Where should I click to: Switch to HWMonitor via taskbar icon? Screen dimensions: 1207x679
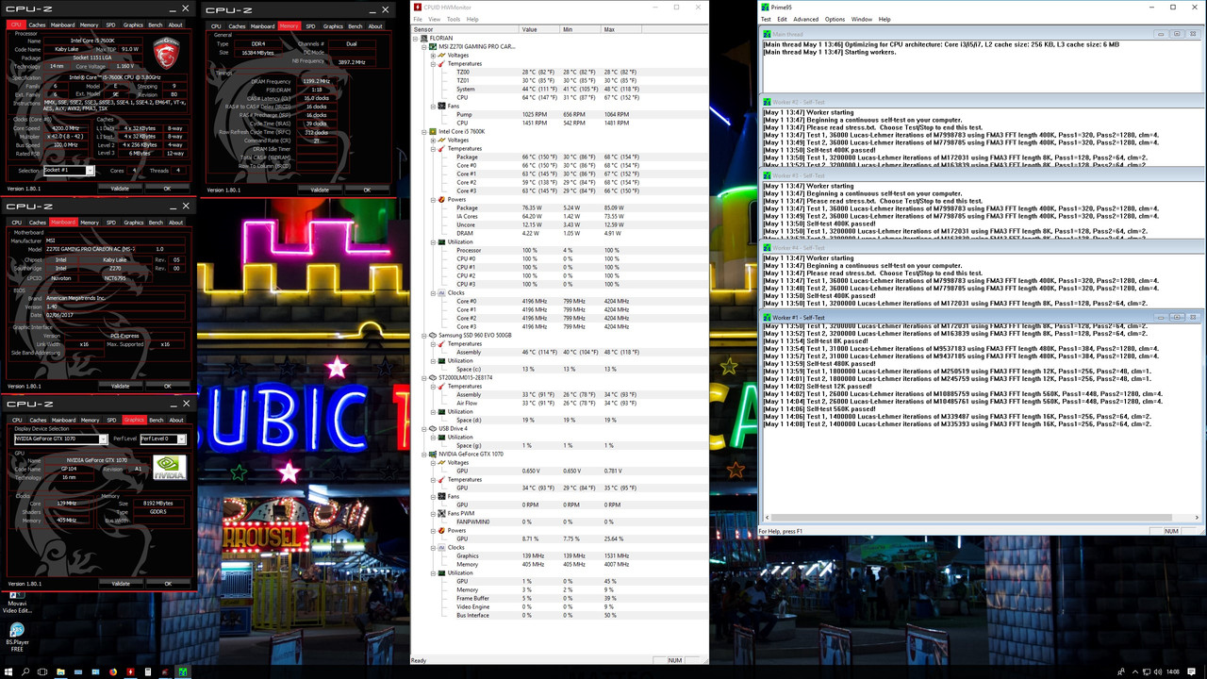click(x=130, y=671)
